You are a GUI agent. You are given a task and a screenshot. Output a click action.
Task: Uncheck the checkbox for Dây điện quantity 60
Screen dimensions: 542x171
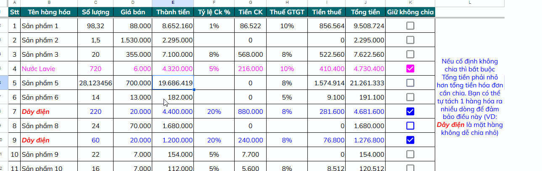(x=410, y=140)
